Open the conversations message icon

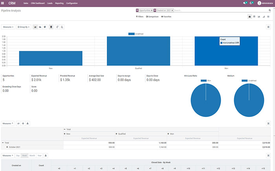click(x=244, y=3)
